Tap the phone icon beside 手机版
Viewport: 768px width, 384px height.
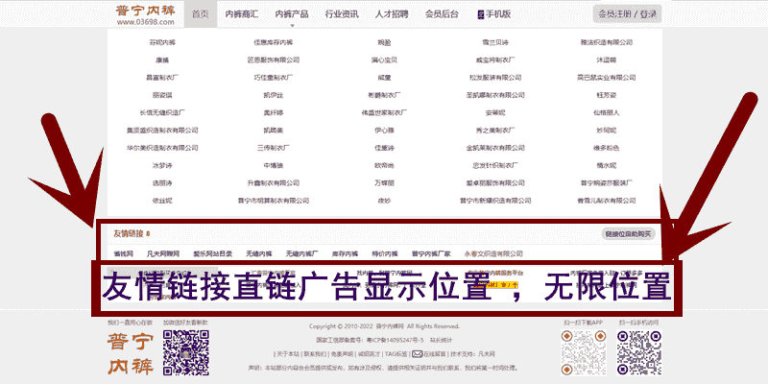tap(479, 14)
